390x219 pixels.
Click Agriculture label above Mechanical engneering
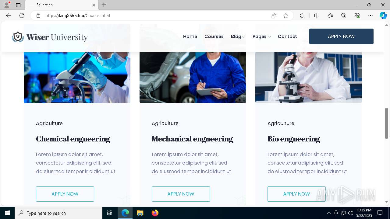[165, 123]
